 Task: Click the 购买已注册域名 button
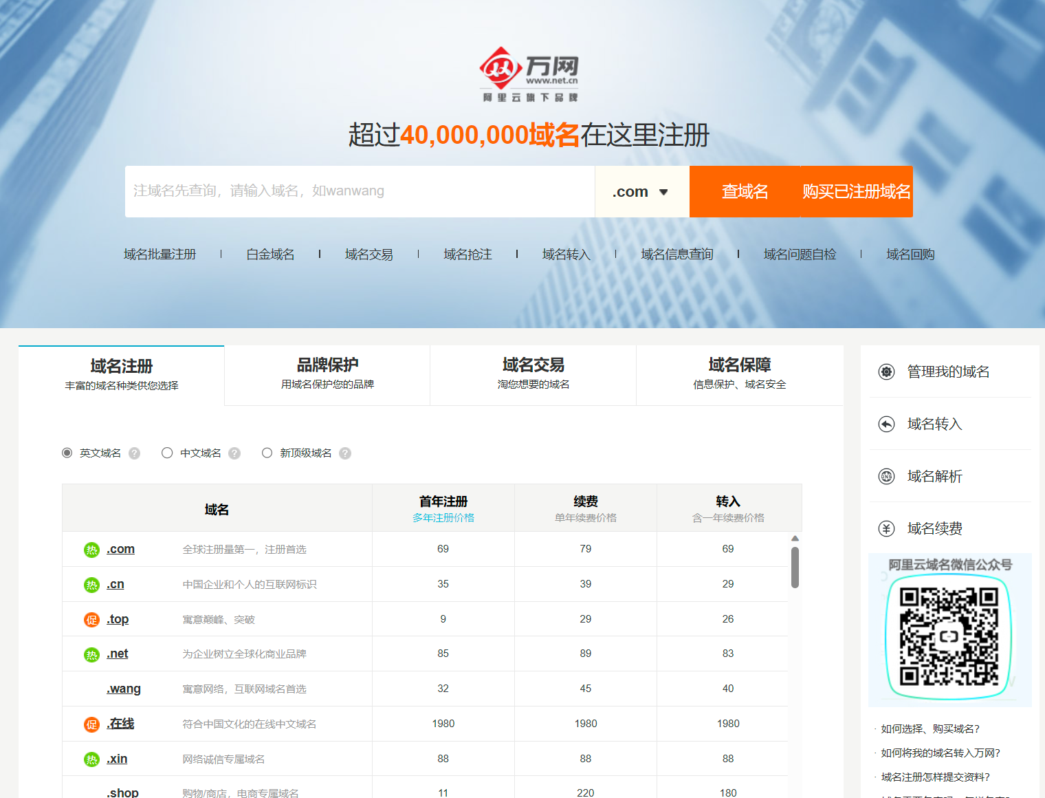tap(857, 192)
